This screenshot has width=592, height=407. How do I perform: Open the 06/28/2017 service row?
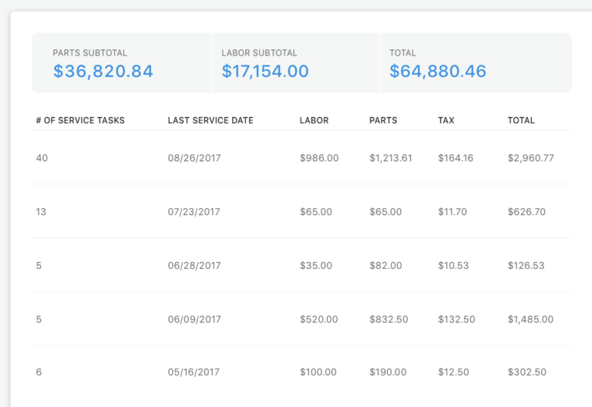(x=301, y=265)
